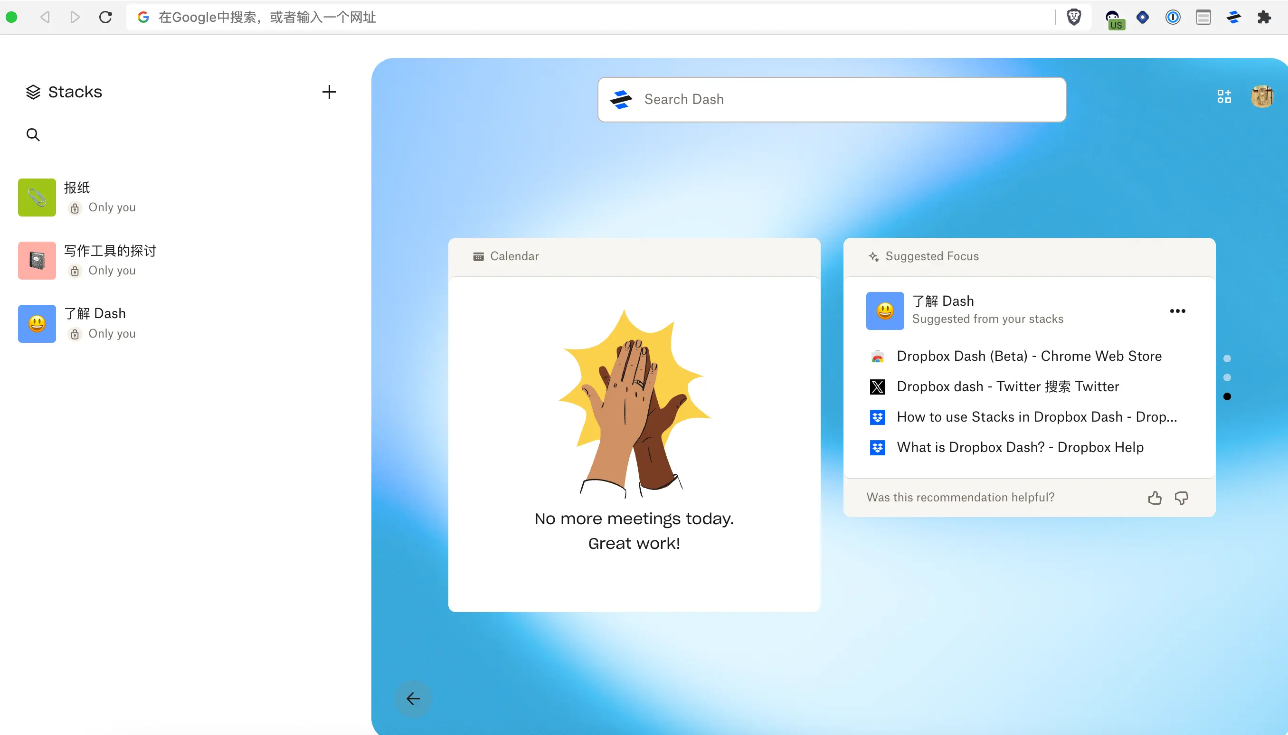Give thumbs down to the recommendation
This screenshot has width=1288, height=735.
coord(1181,498)
